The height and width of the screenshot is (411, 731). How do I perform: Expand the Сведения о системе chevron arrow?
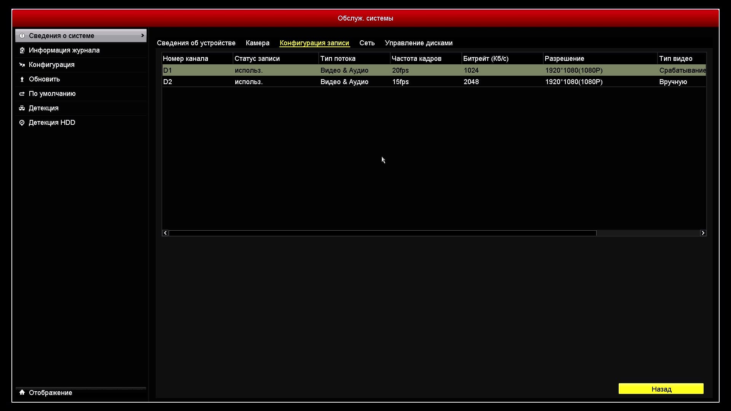point(142,35)
